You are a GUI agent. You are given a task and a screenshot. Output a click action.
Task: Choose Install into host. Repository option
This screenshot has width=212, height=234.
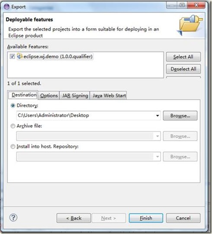coord(13,147)
